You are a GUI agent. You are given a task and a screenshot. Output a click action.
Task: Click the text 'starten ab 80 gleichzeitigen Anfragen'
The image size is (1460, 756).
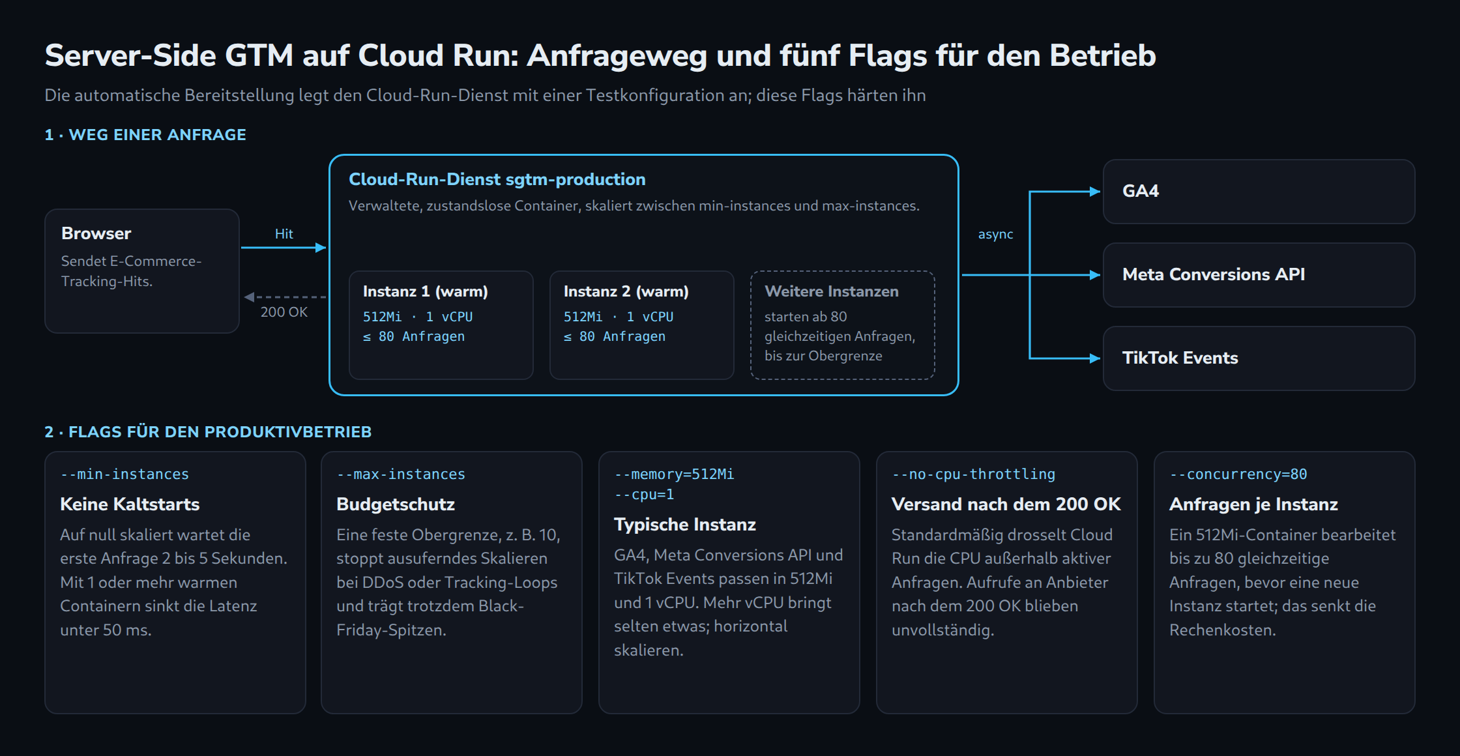point(839,327)
